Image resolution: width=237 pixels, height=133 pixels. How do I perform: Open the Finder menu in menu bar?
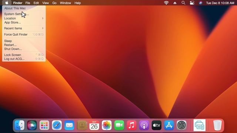[x=18, y=3]
